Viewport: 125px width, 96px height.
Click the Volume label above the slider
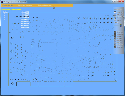pos(117,23)
